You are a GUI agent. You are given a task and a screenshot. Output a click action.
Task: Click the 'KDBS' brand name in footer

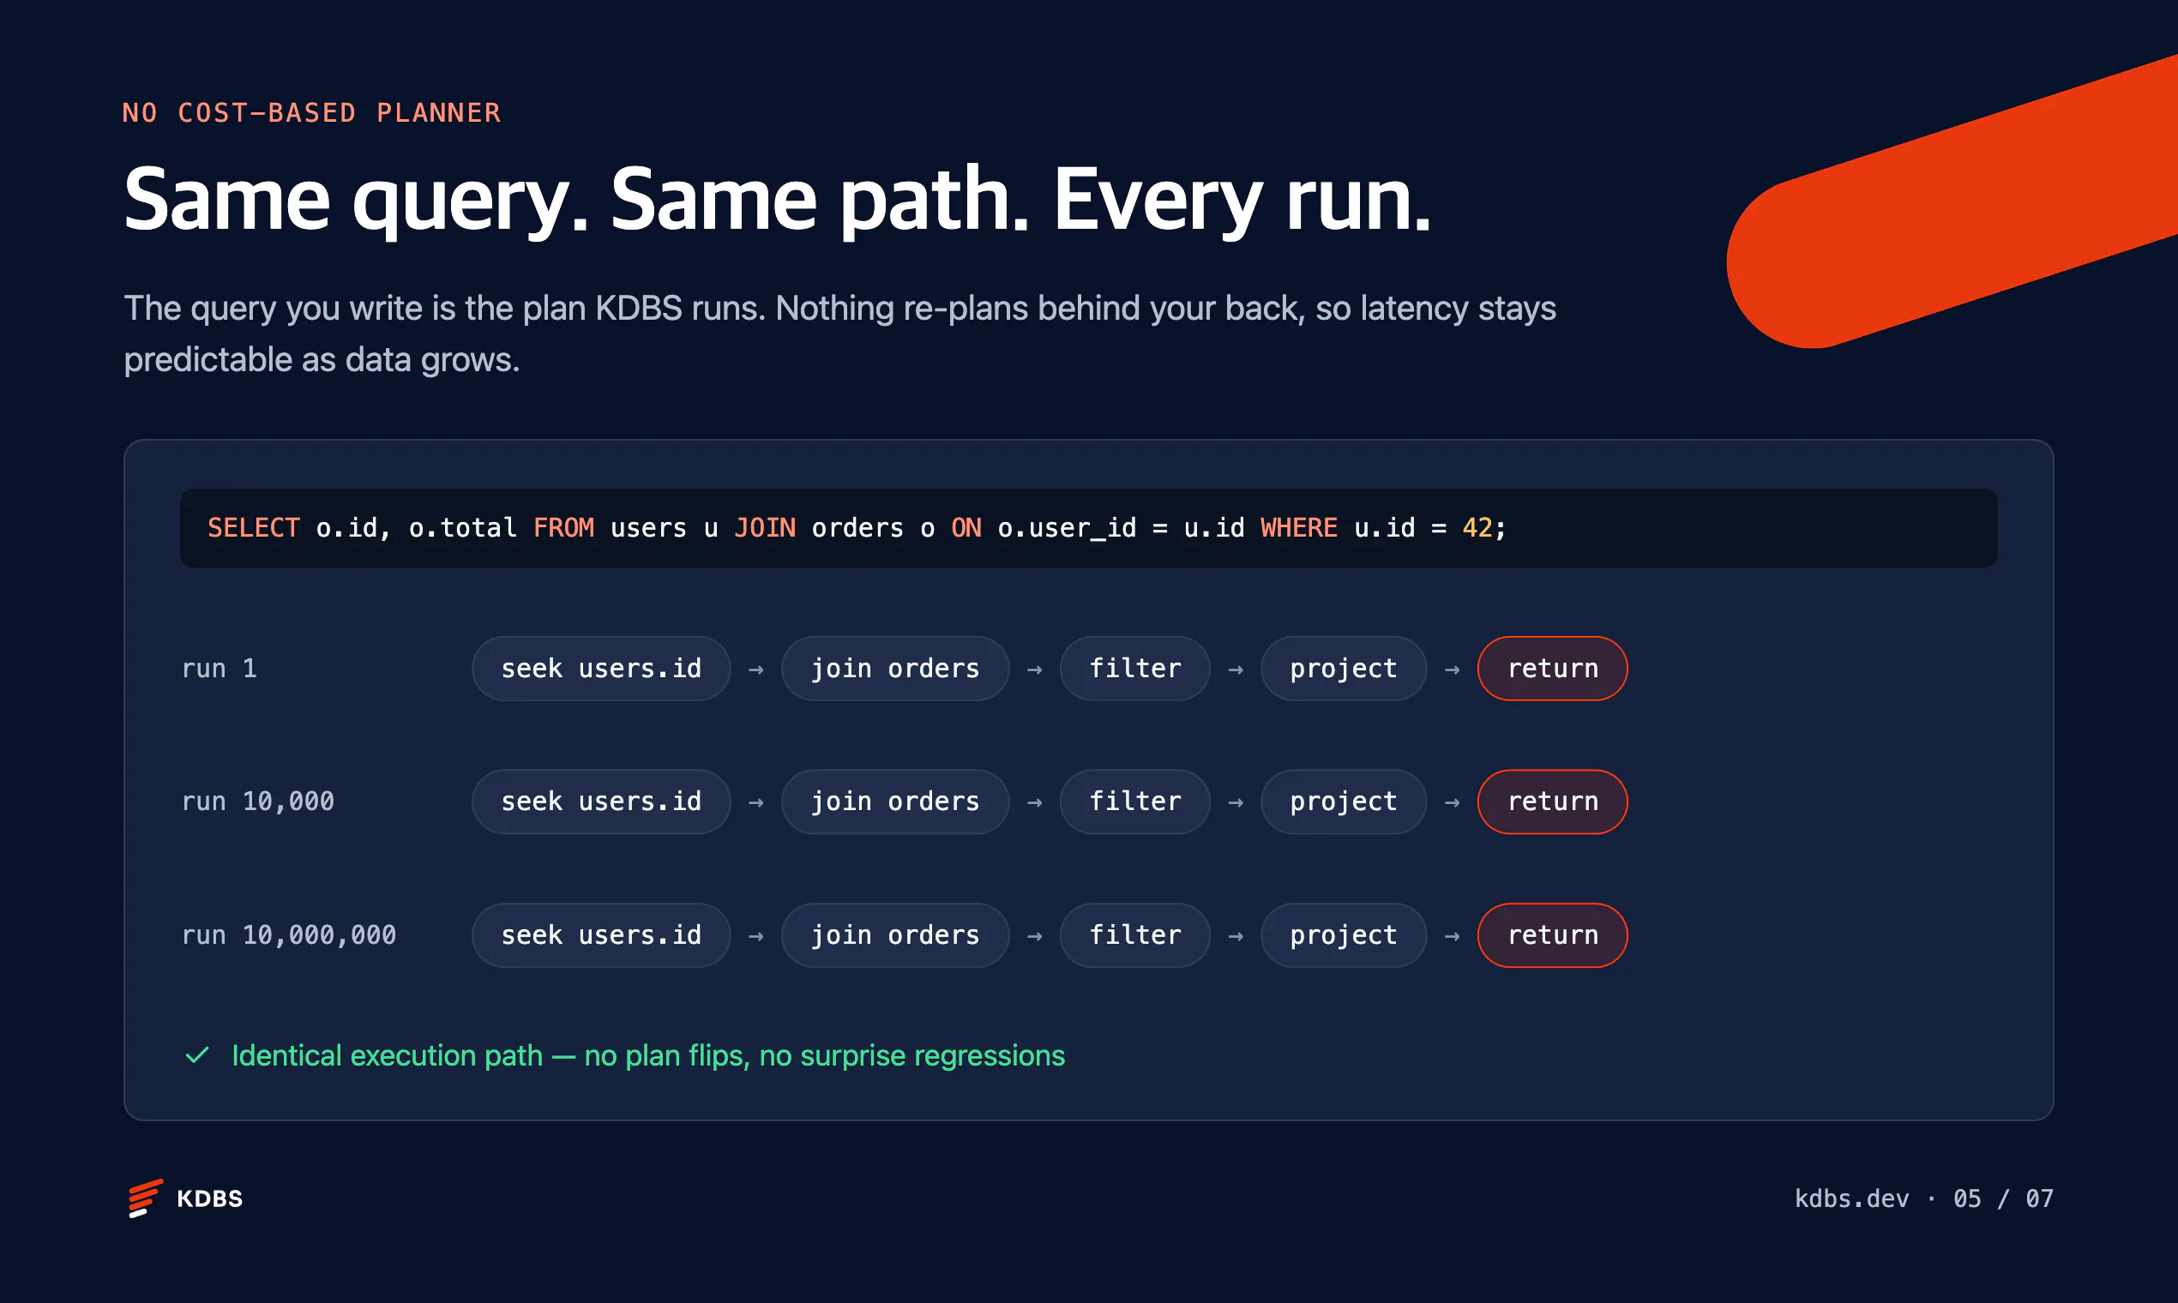(x=210, y=1198)
